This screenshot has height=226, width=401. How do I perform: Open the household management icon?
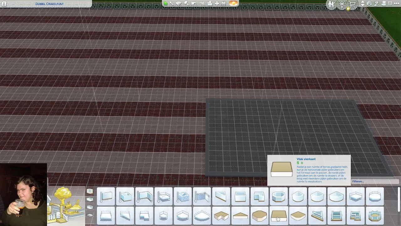(332, 4)
